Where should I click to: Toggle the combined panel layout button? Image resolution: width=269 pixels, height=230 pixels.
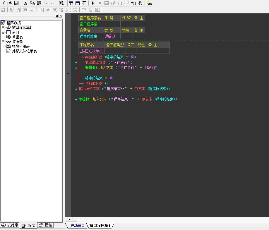click(84, 3)
